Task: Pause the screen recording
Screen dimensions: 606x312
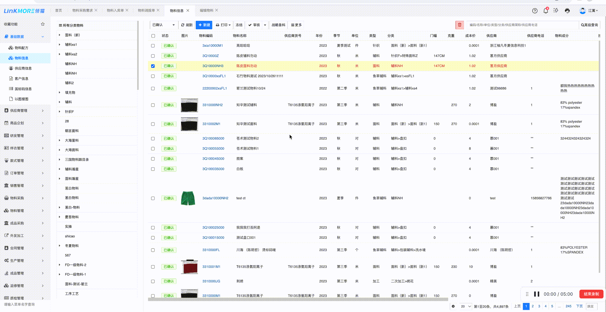Action: 537,294
